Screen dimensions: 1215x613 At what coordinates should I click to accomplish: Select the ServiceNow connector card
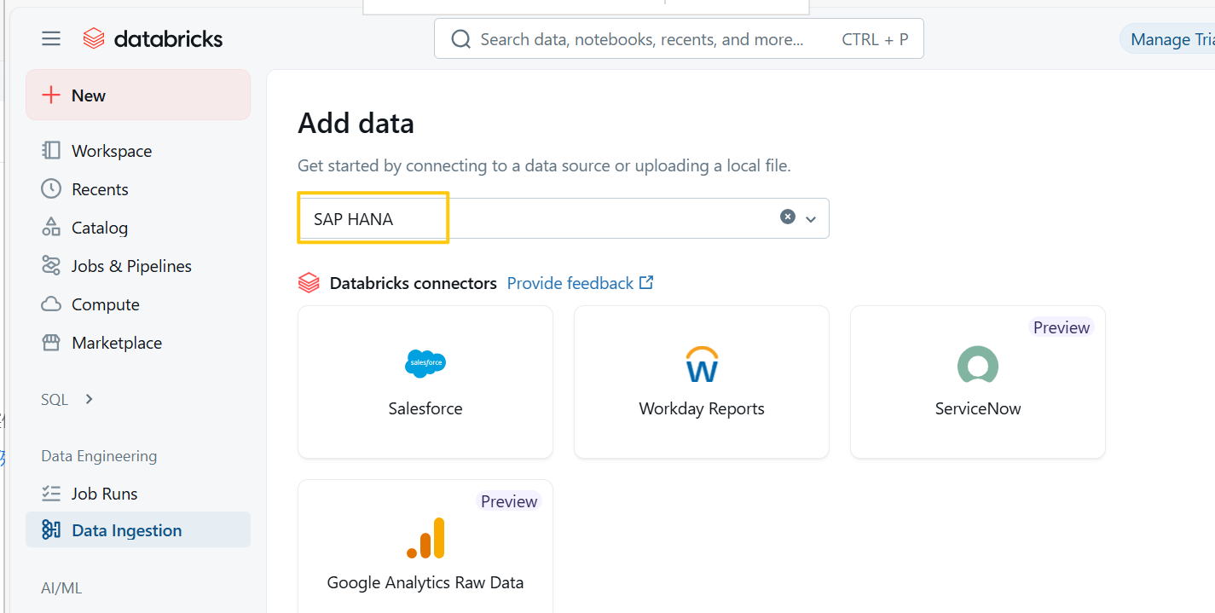(978, 382)
